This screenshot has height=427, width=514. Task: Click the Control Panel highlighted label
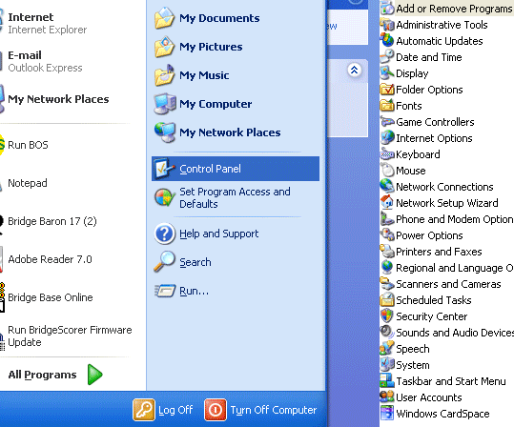point(210,169)
